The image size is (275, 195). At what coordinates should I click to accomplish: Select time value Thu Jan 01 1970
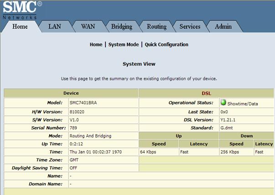point(96,152)
